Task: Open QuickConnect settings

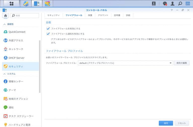Action: point(20,32)
